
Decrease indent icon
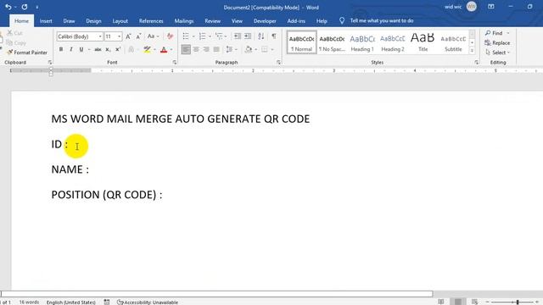[x=238, y=36]
